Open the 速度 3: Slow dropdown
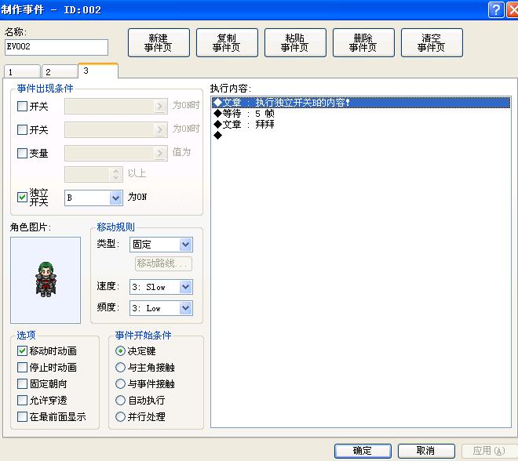The height and width of the screenshot is (461, 518). [x=161, y=287]
